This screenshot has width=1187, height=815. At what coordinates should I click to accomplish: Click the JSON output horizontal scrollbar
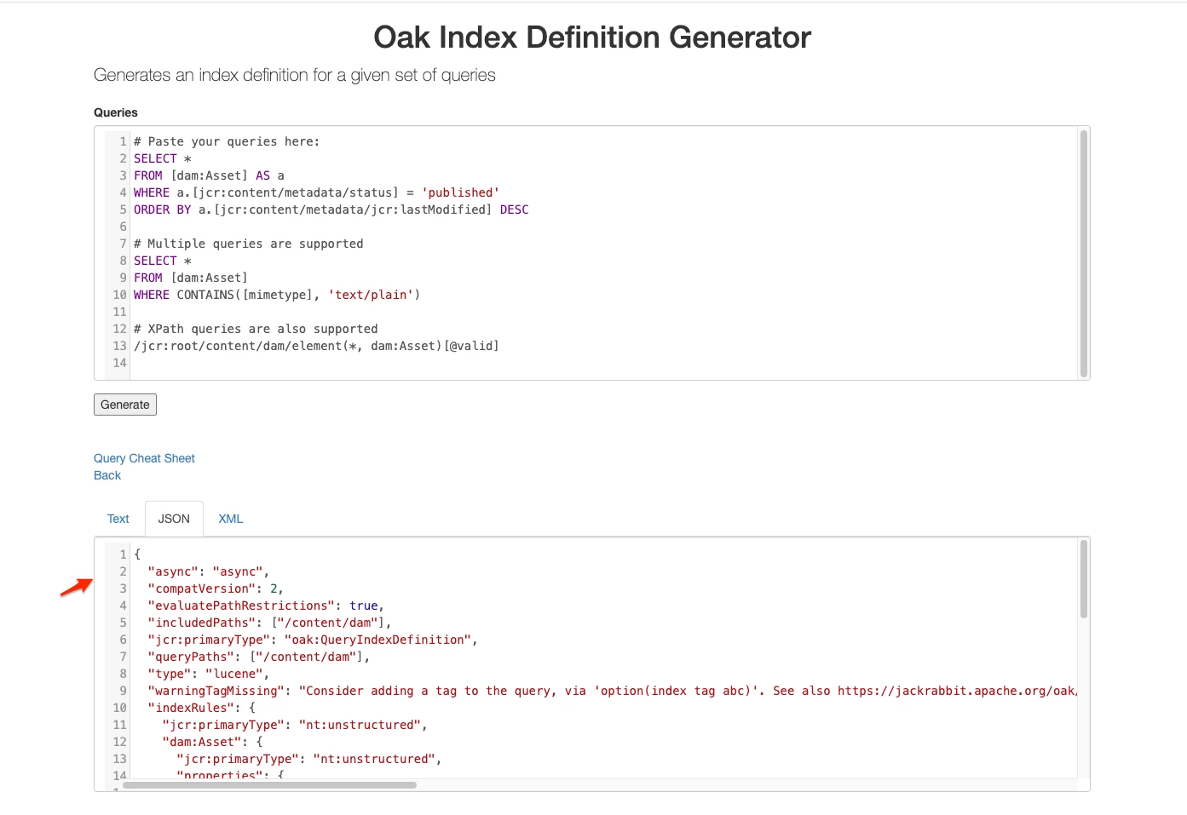pos(269,785)
